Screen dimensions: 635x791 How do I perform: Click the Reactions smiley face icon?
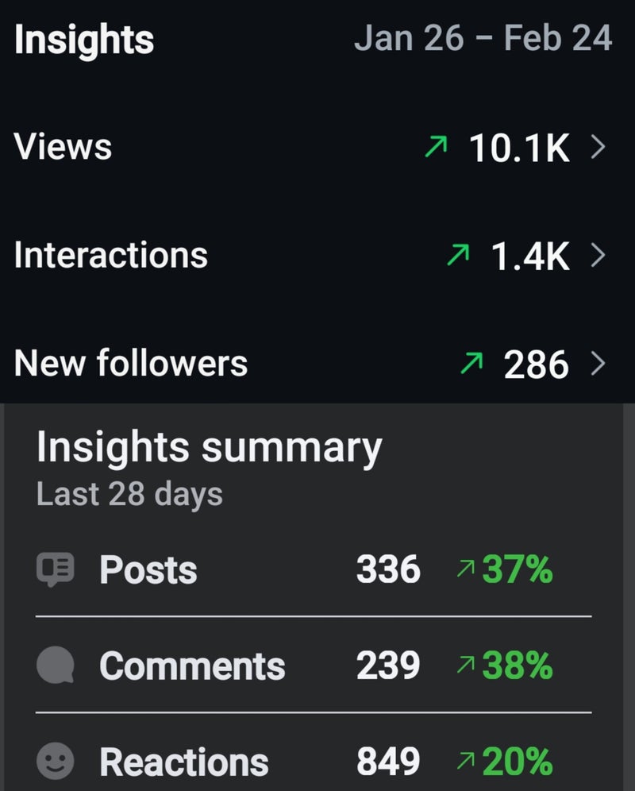tap(56, 762)
